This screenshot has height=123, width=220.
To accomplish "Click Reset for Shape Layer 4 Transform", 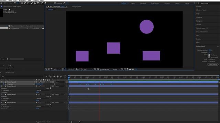I will (x=37, y=93).
